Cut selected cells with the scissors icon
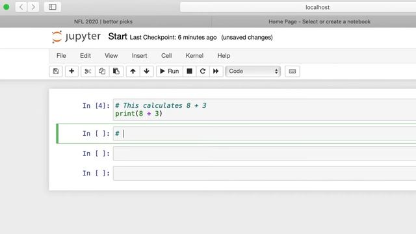Screen dimensions: 416x234 [x=88, y=71]
